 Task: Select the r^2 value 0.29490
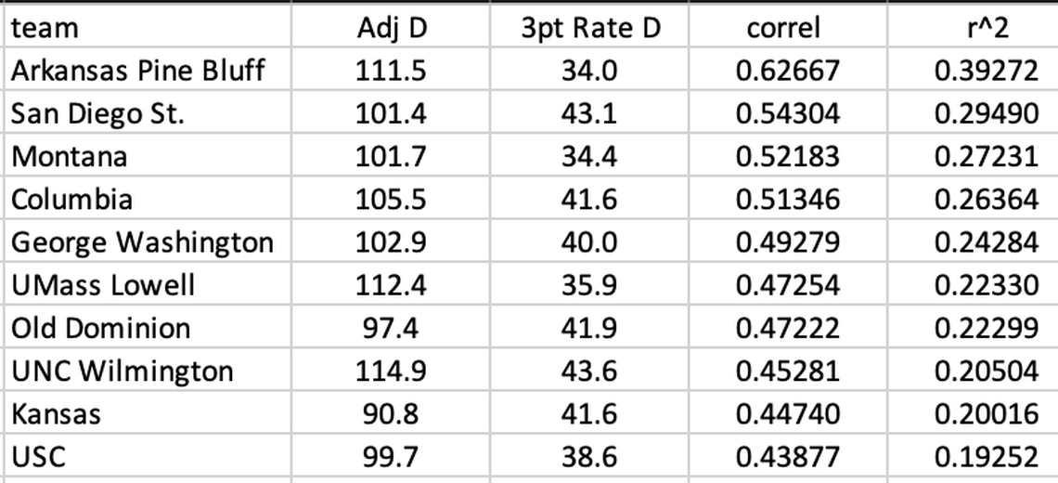click(x=986, y=113)
